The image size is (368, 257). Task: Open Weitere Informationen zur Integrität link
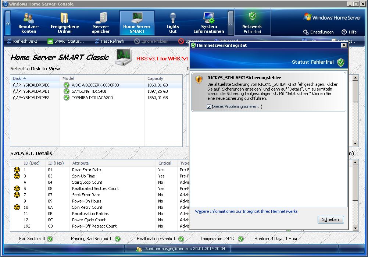coord(246,211)
